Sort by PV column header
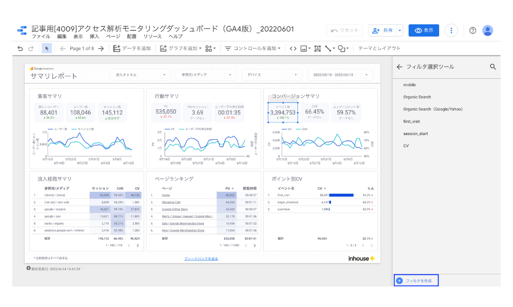Viewport: 513px width, 307px height. [x=229, y=189]
